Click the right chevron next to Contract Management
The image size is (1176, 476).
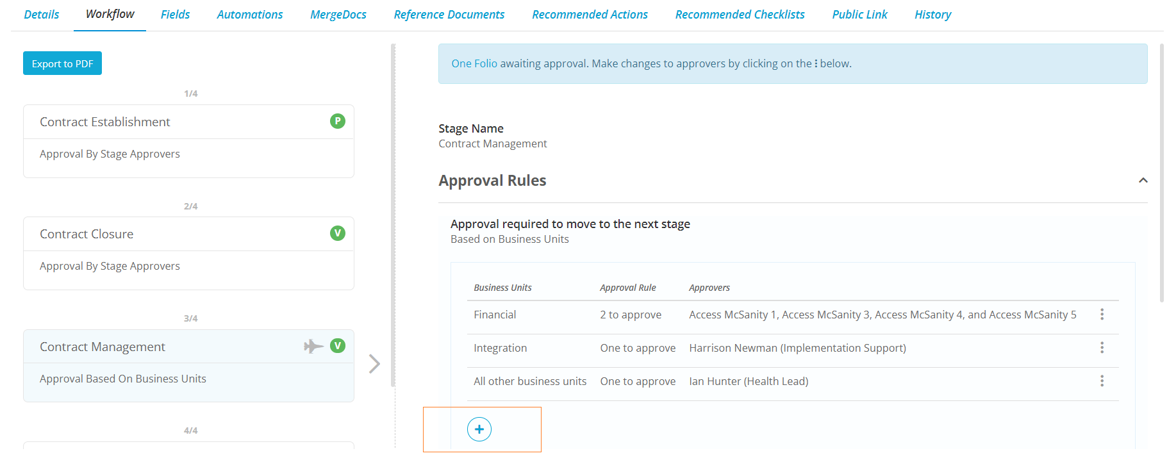click(375, 364)
